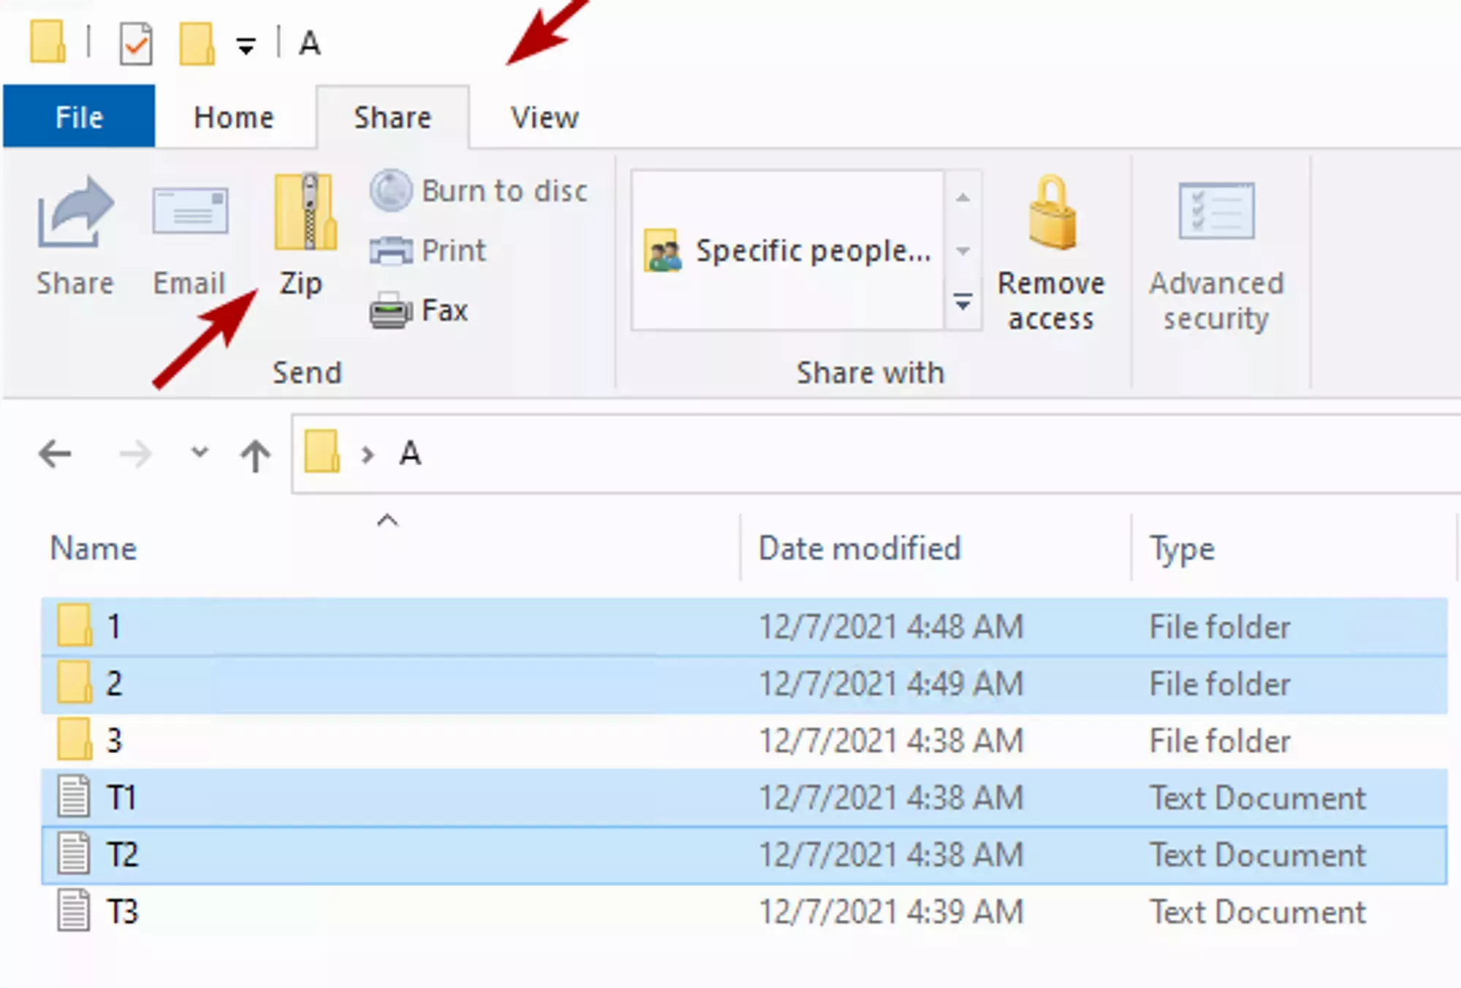The image size is (1461, 988).
Task: Click the Fax command
Action: click(x=419, y=310)
